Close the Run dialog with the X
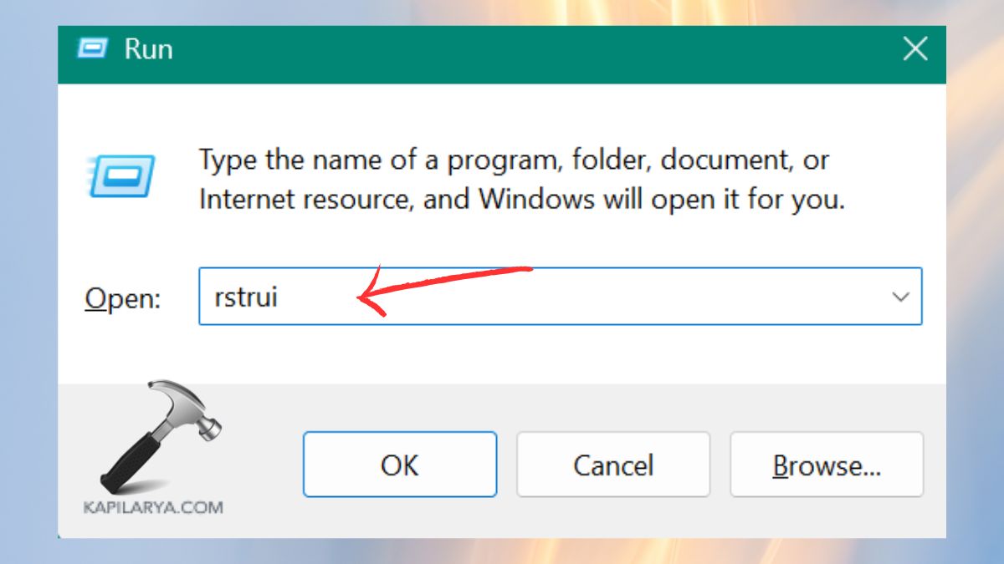The width and height of the screenshot is (1004, 564). click(915, 49)
